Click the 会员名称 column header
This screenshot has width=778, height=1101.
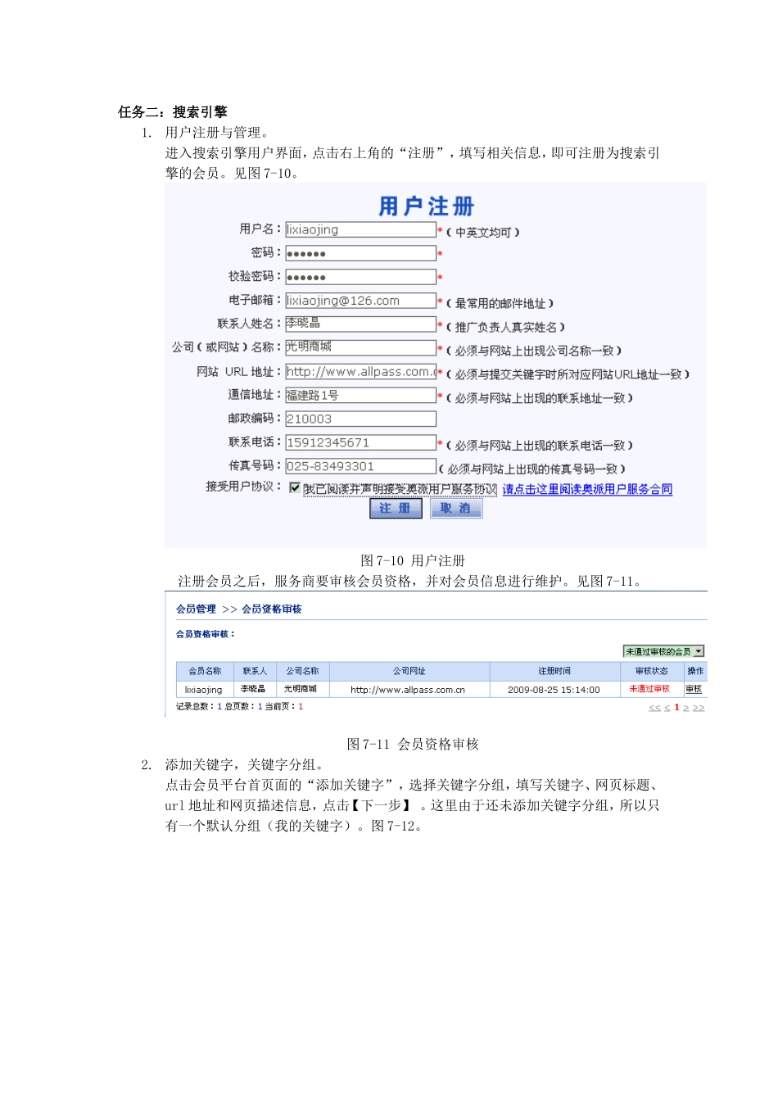point(205,670)
